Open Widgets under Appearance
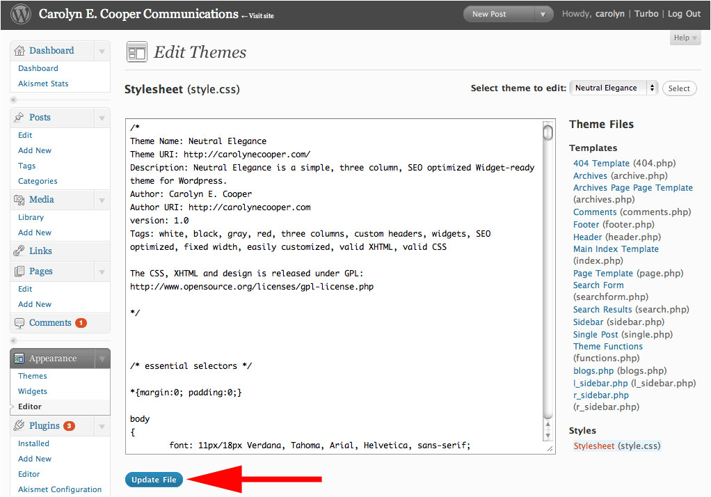 point(32,391)
